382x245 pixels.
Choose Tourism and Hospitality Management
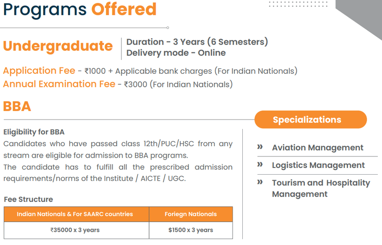coord(321,188)
